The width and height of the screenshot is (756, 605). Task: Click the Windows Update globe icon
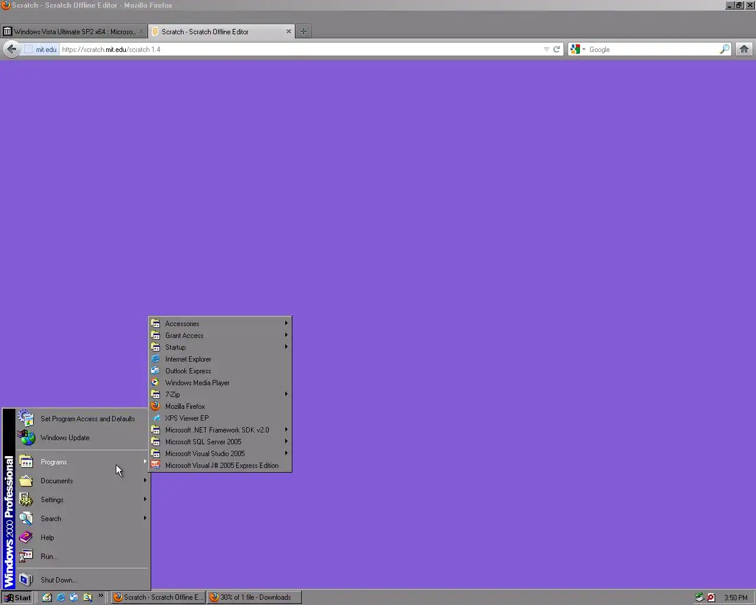pyautogui.click(x=26, y=438)
